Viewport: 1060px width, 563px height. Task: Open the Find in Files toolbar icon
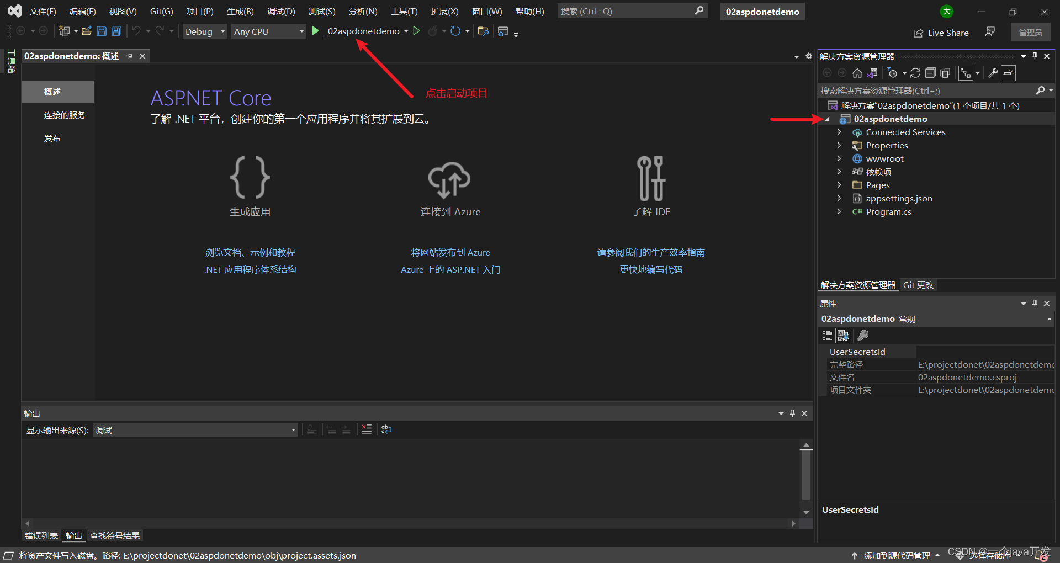[x=483, y=31]
